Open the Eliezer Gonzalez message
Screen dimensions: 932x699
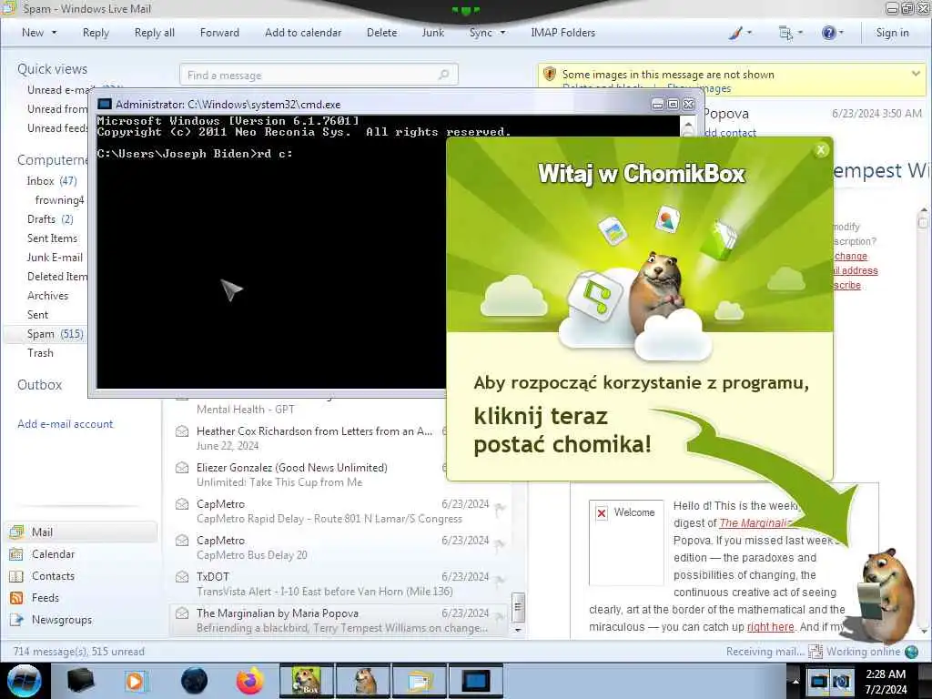tap(309, 474)
